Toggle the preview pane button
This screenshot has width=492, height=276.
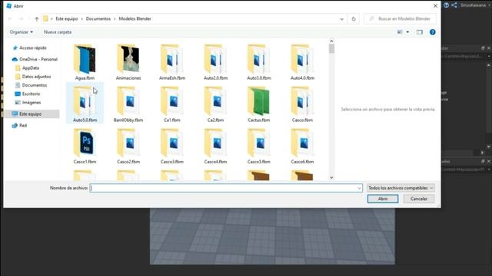point(420,32)
